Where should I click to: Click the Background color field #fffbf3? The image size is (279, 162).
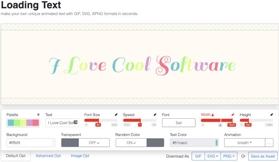pyautogui.click(x=31, y=143)
